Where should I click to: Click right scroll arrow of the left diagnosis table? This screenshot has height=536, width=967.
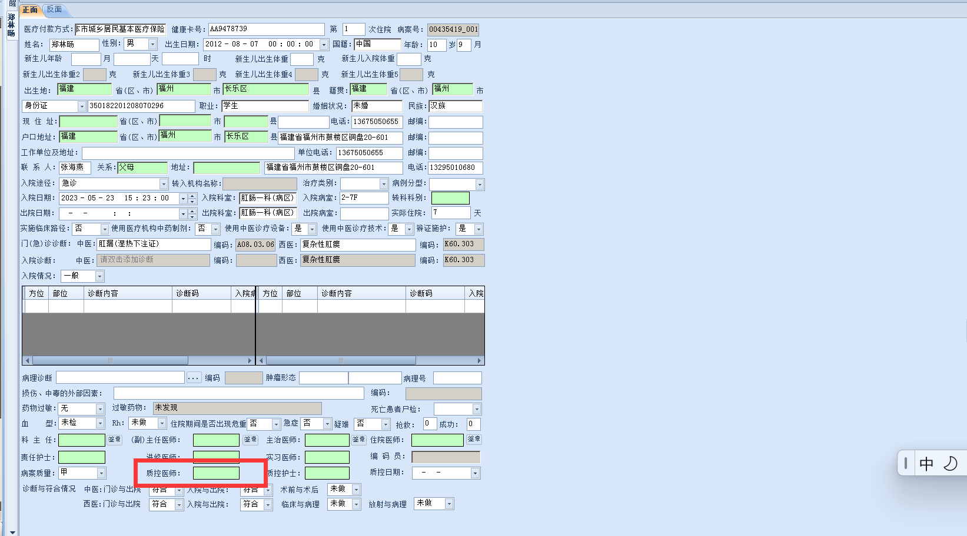pos(250,360)
